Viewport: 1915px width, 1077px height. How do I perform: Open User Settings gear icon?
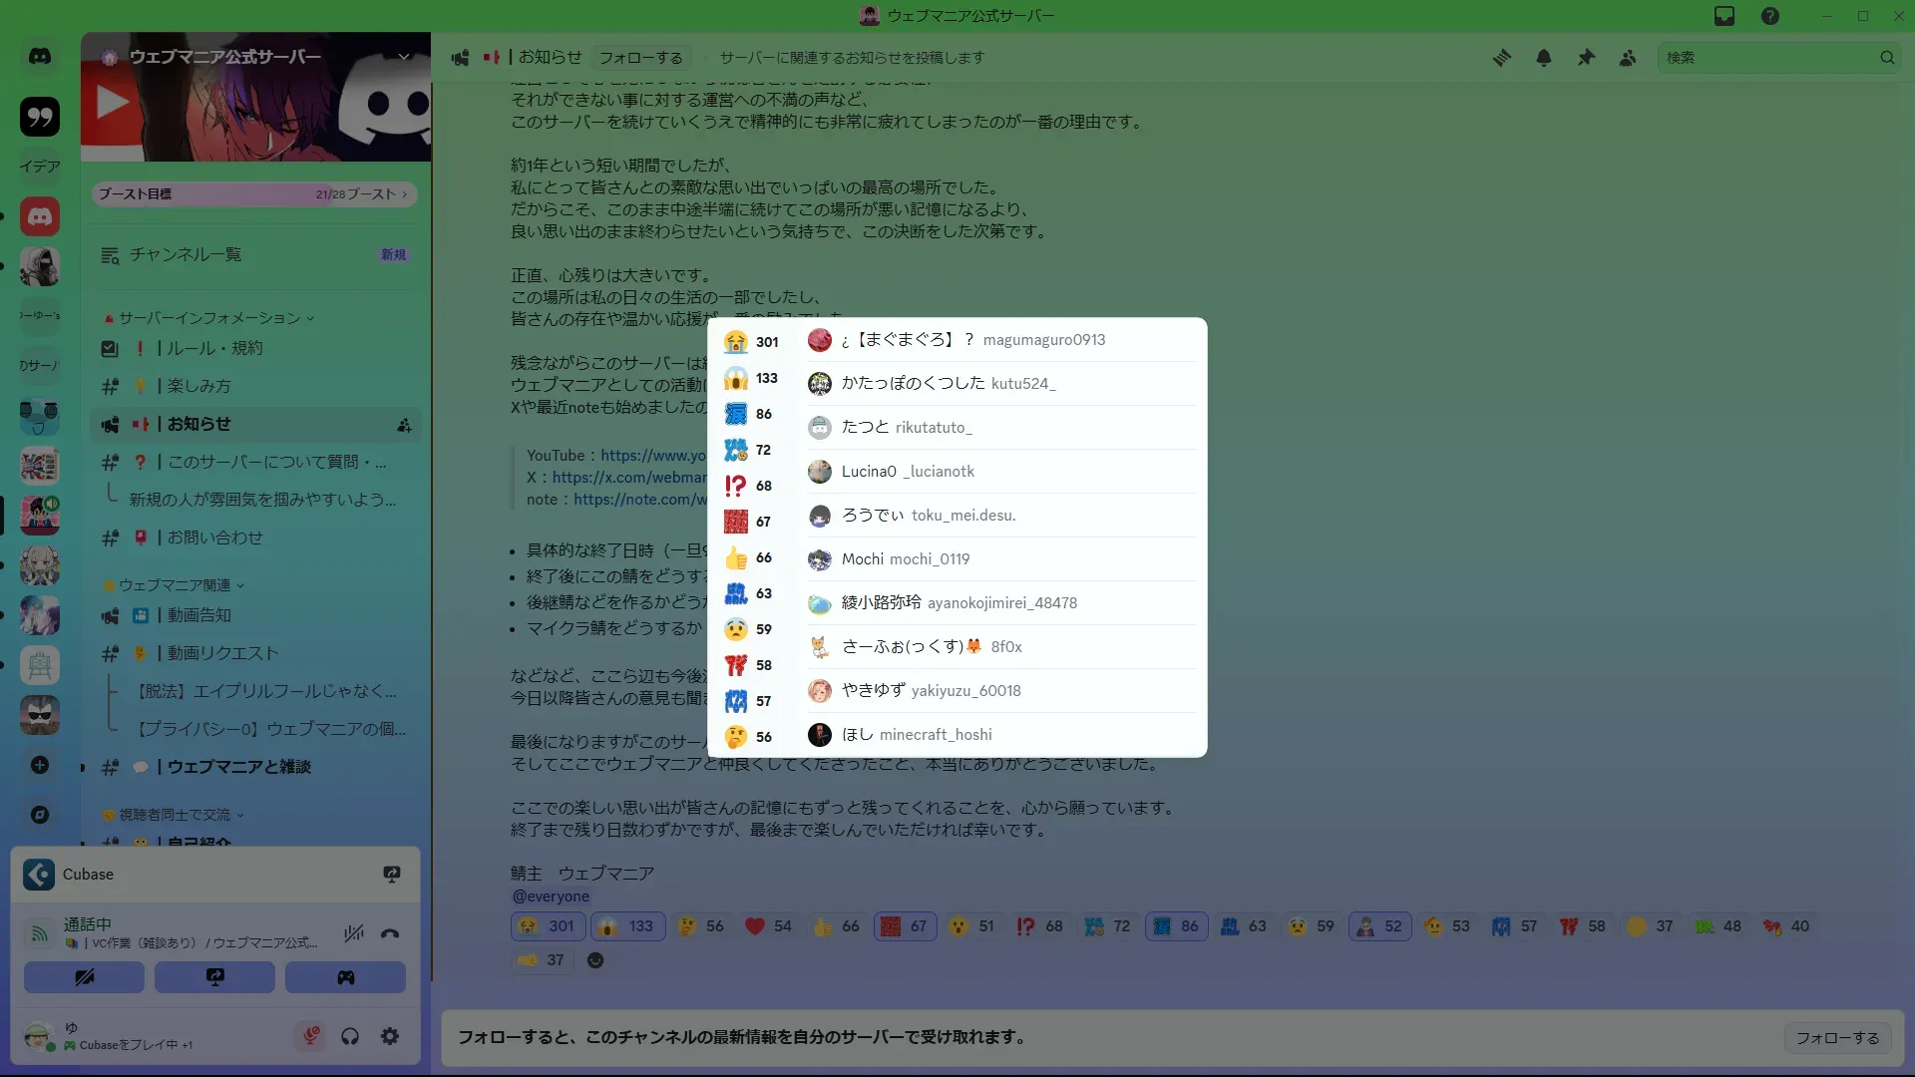point(390,1036)
